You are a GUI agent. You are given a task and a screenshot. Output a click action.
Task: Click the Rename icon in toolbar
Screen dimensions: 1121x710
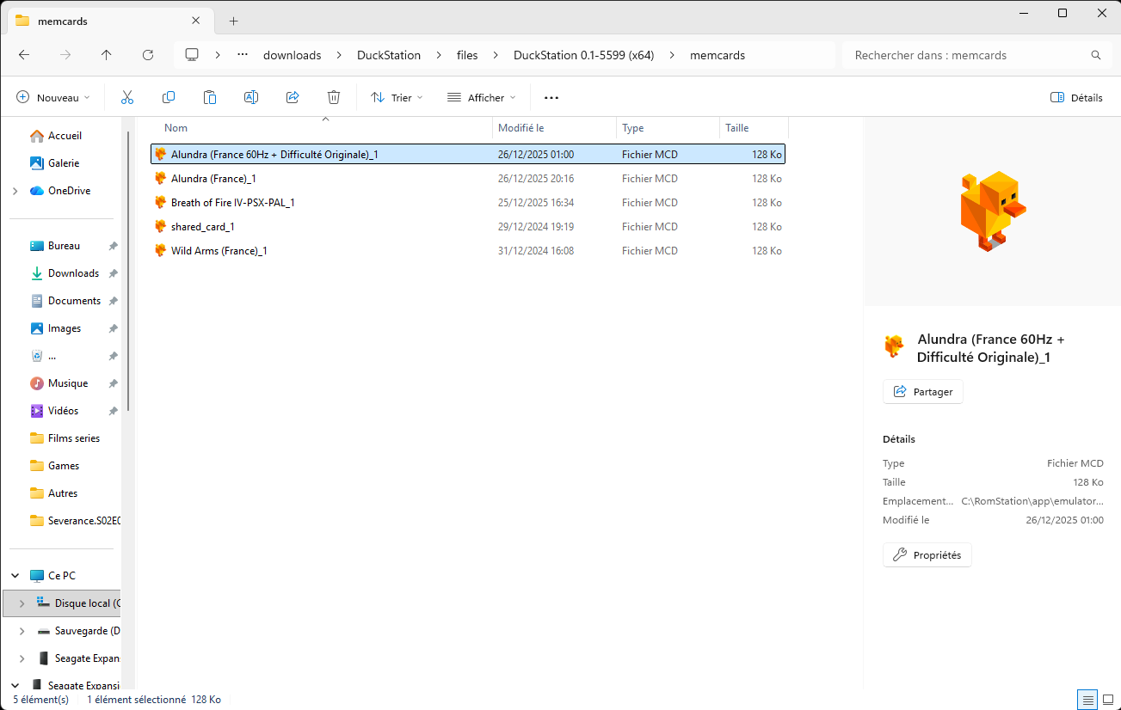point(251,98)
